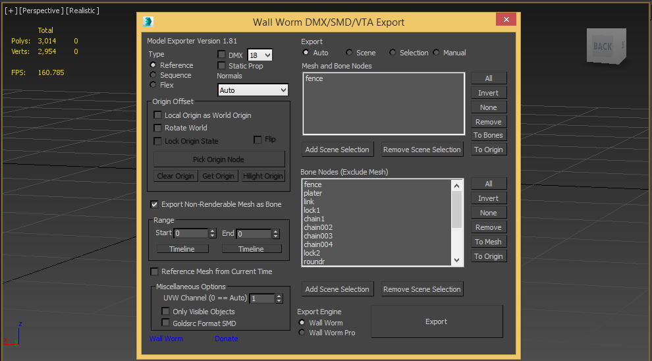The width and height of the screenshot is (652, 361).
Task: Open the Realistic shading menu
Action: tap(82, 11)
